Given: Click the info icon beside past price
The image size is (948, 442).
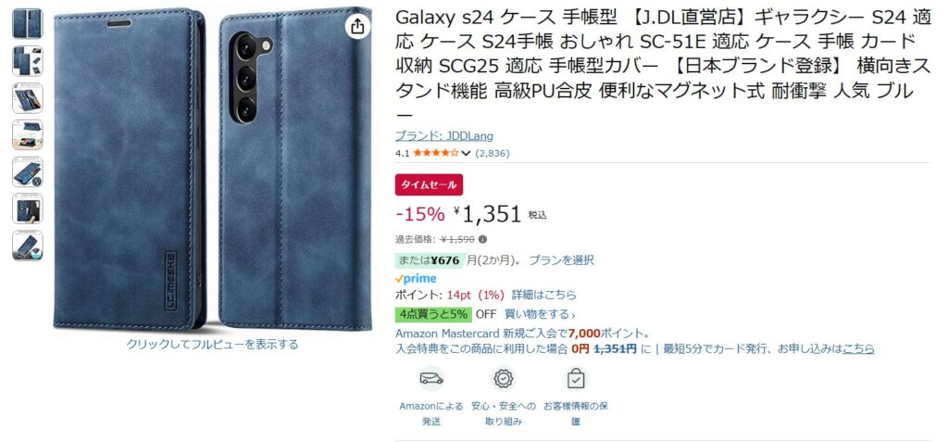Looking at the screenshot, I should pyautogui.click(x=482, y=238).
